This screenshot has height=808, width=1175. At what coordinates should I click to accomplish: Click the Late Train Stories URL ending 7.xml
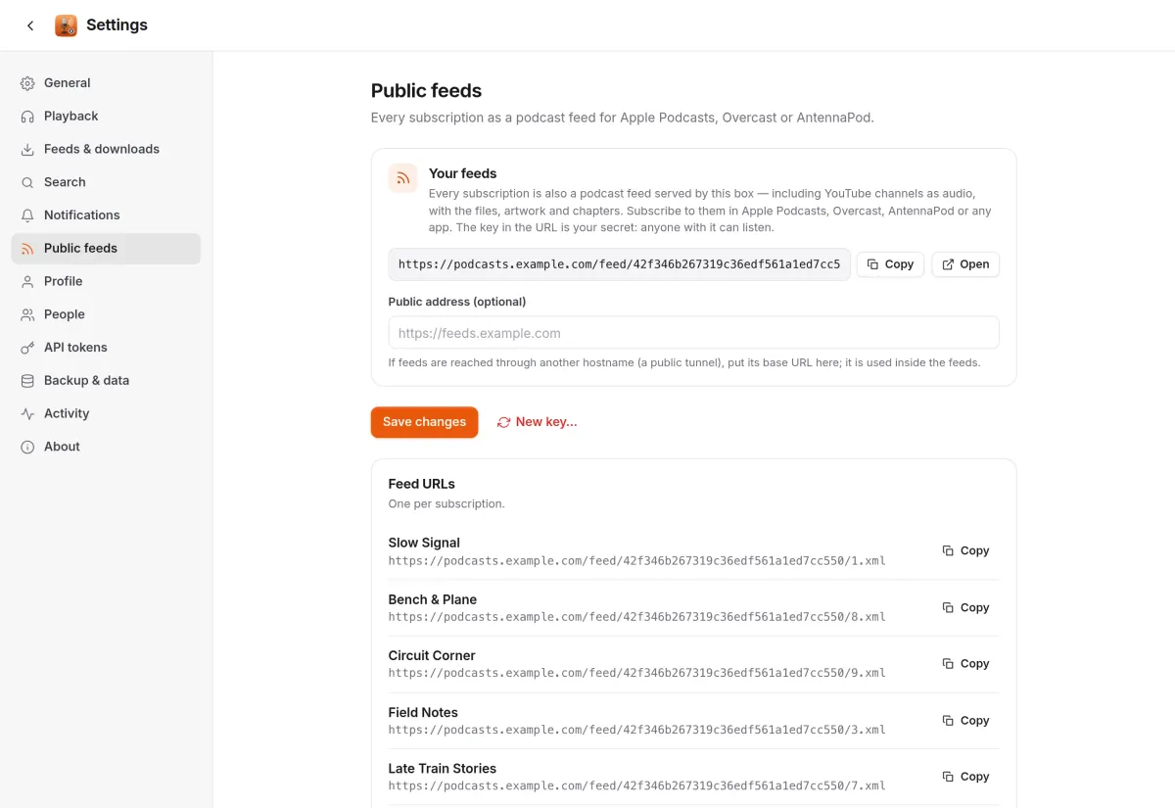pyautogui.click(x=637, y=786)
